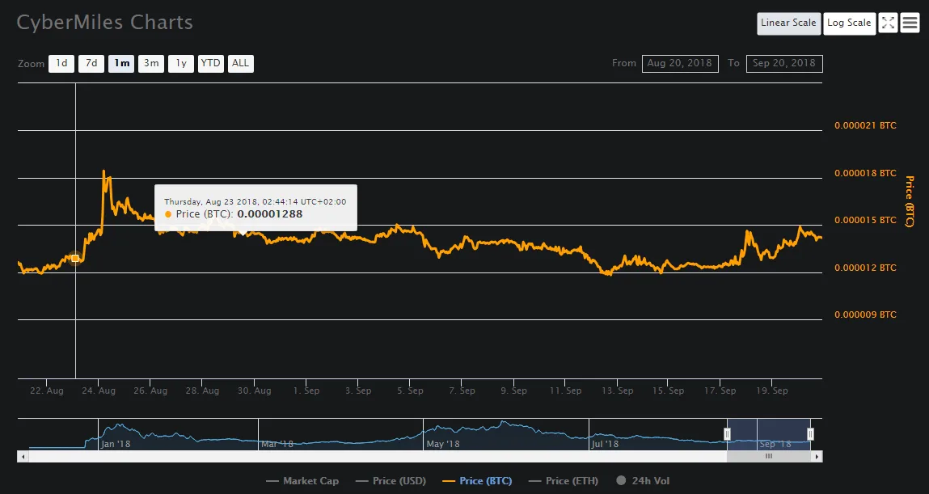Switch chart to Linear Scale
929x494 pixels.
point(788,23)
